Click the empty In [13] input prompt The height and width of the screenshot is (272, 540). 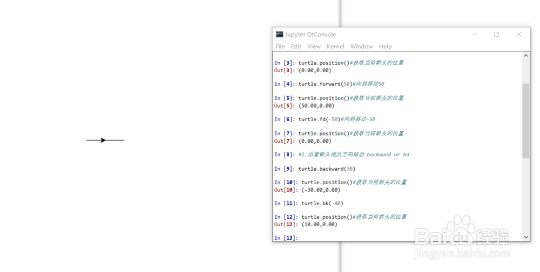(286, 238)
